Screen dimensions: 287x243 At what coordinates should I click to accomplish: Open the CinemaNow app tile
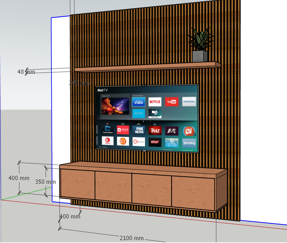click(108, 130)
